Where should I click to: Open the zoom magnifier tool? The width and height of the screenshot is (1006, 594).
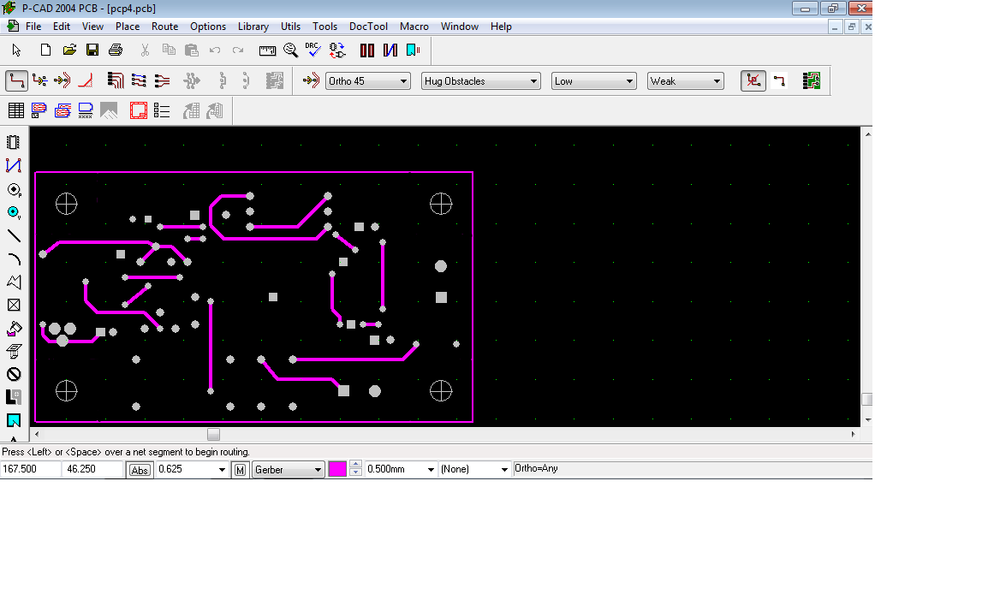coord(290,50)
